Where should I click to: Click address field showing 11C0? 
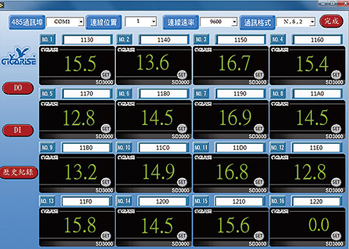163,148
